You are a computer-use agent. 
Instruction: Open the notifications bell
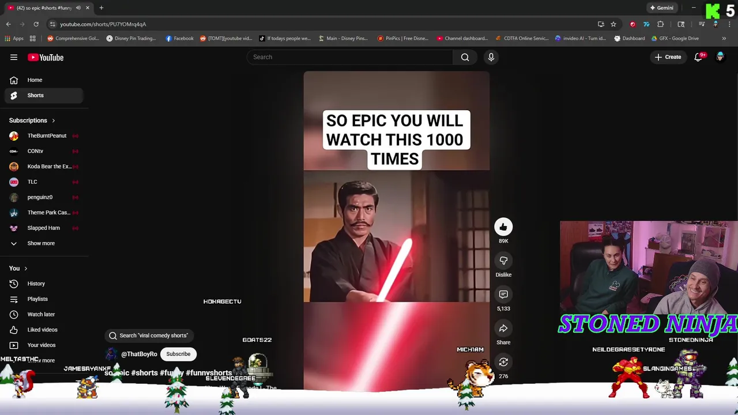[698, 57]
